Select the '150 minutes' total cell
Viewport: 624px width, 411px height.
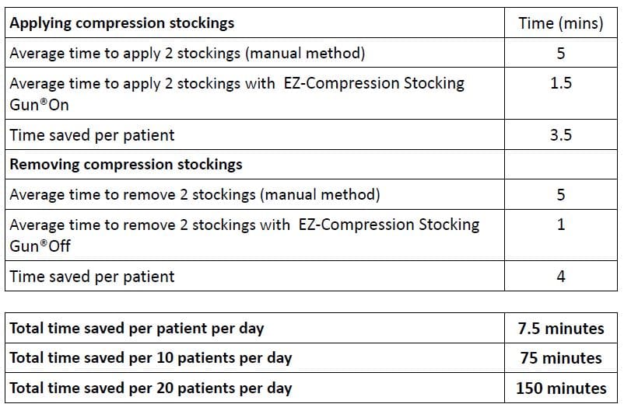pyautogui.click(x=560, y=388)
